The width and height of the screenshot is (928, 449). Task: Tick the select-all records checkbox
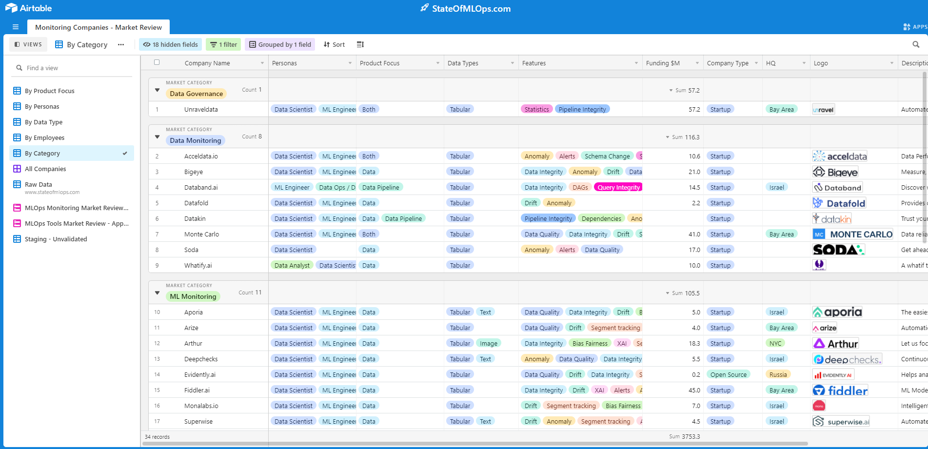coord(157,62)
